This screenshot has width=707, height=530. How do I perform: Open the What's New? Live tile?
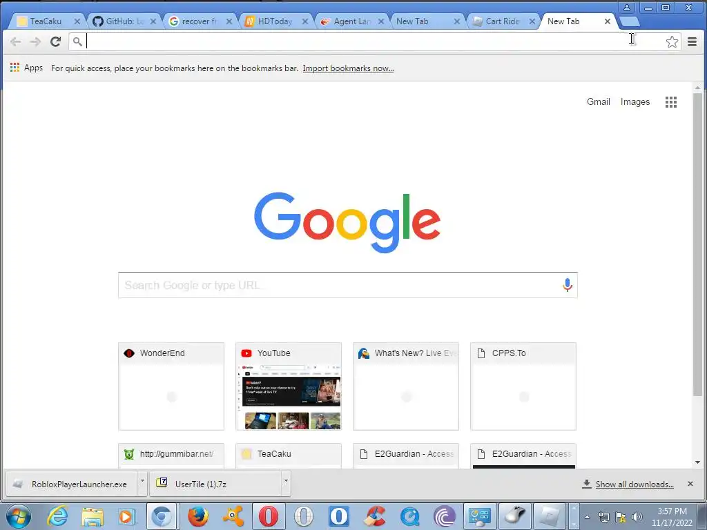pyautogui.click(x=406, y=386)
